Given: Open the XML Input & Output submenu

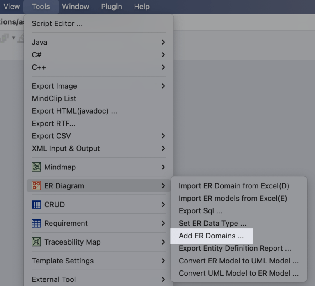Looking at the screenshot, I should [x=66, y=149].
